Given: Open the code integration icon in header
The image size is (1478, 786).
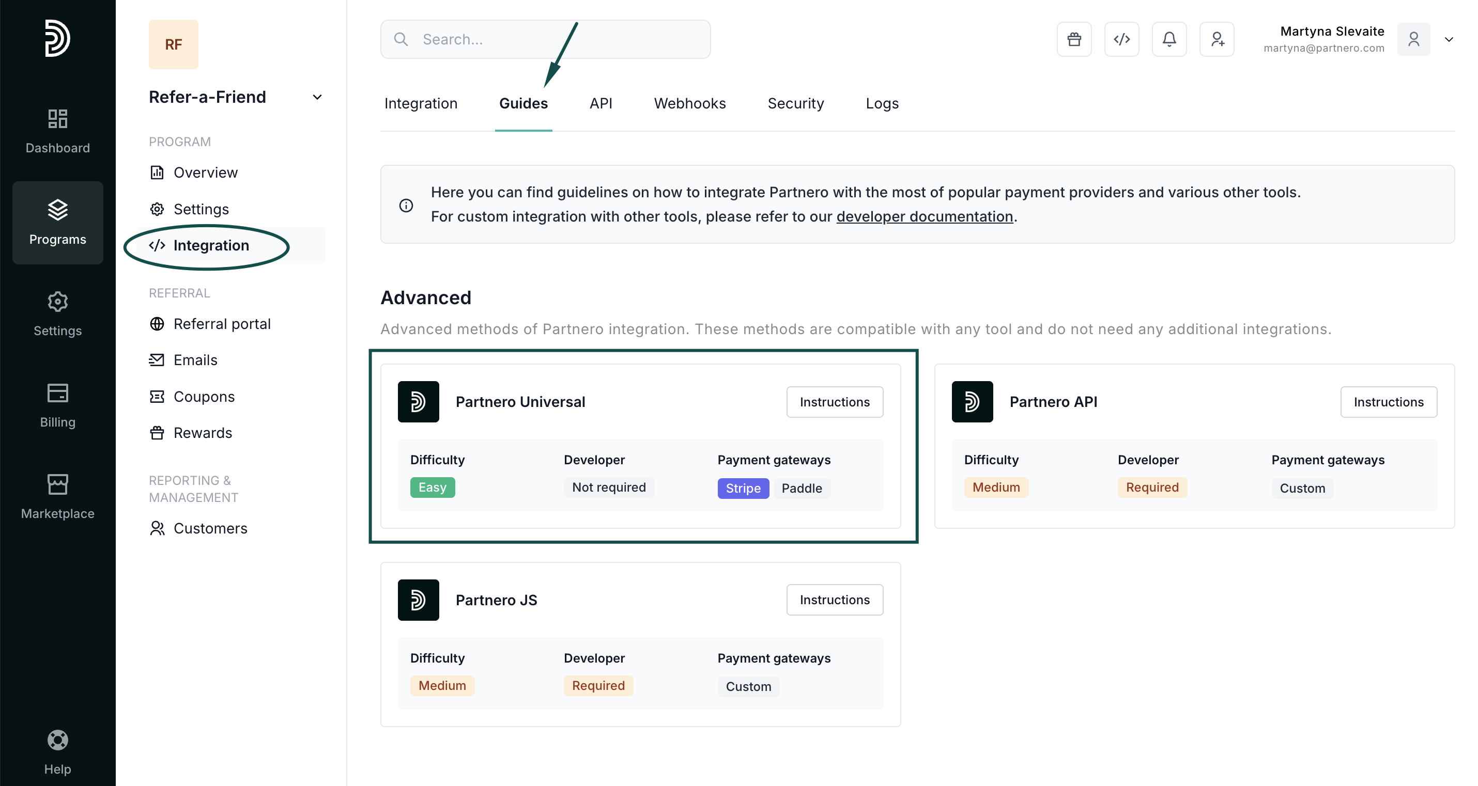Looking at the screenshot, I should (x=1122, y=39).
